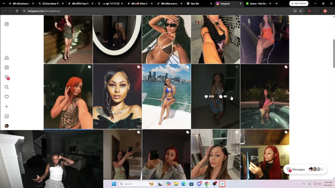Switch to the New Tab tab
The height and width of the screenshot is (188, 335).
pos(199,4)
